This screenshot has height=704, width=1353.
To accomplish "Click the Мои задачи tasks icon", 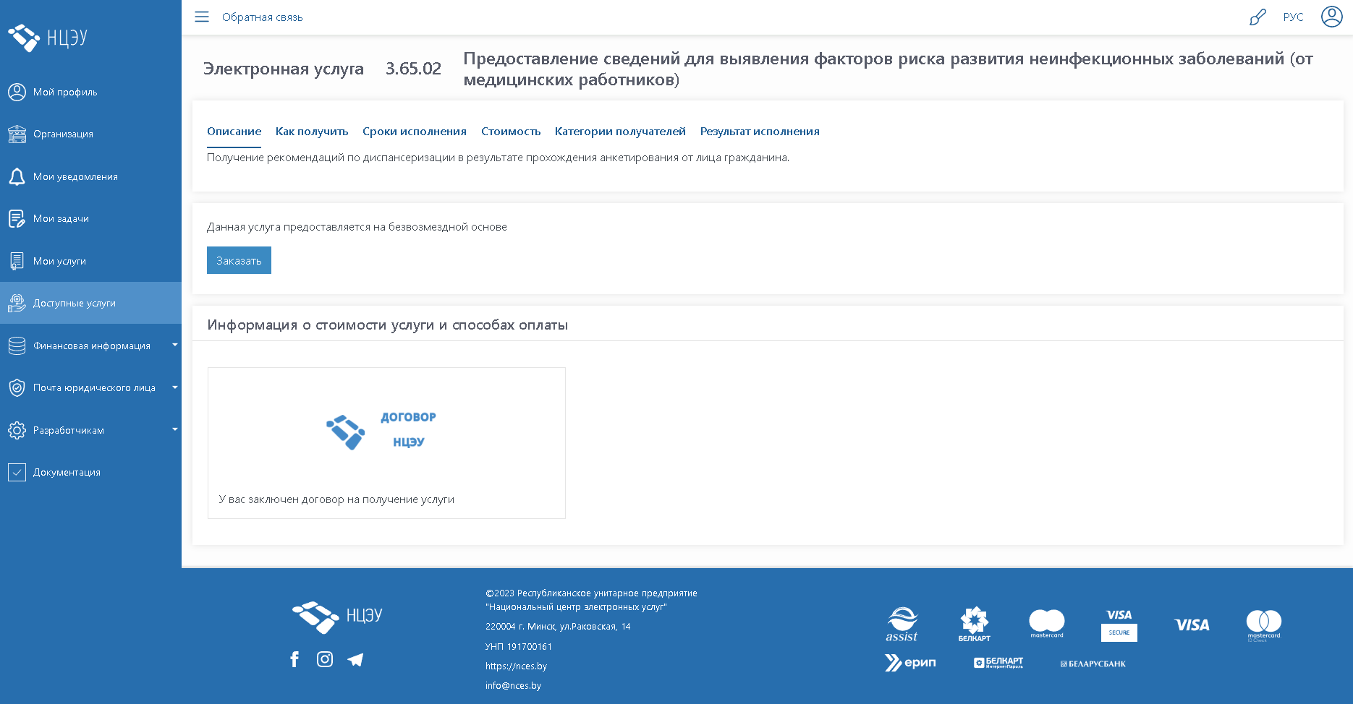I will click(x=17, y=218).
